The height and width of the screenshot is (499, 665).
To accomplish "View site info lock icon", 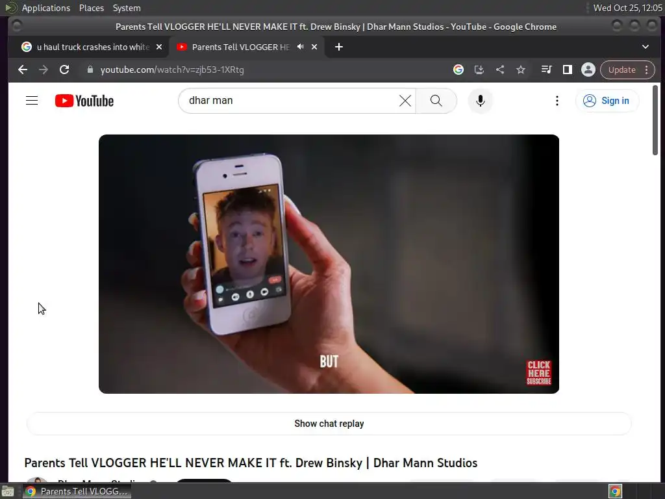I will (90, 70).
